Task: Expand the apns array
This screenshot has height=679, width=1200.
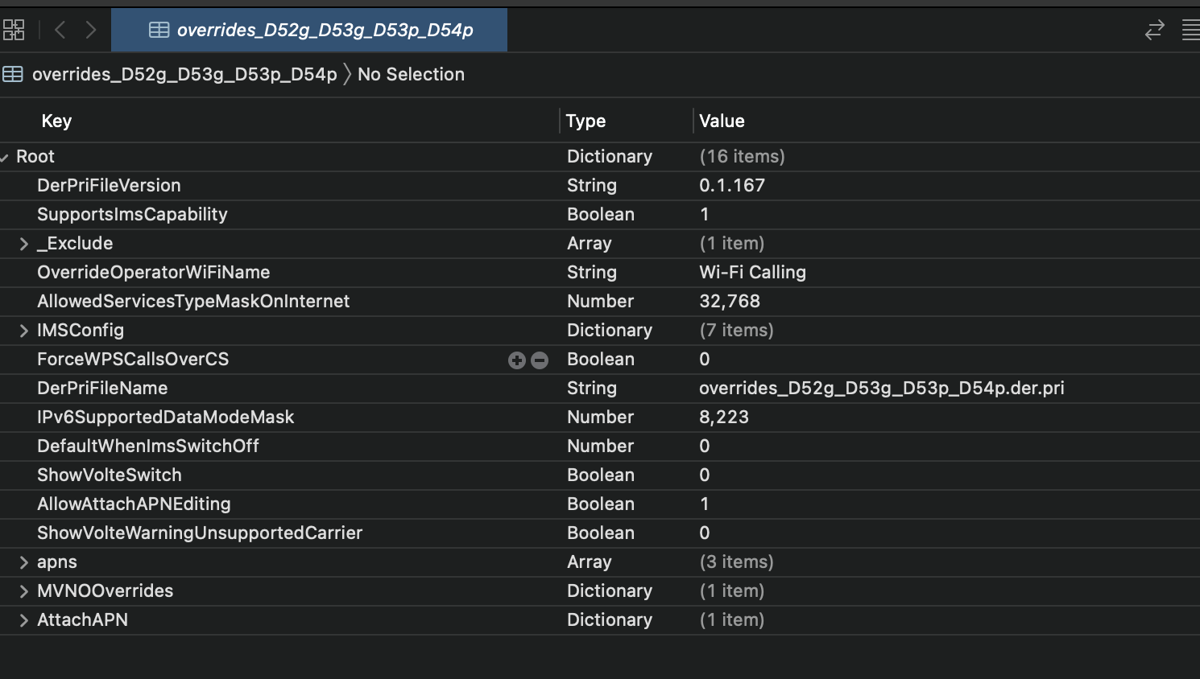Action: click(23, 562)
